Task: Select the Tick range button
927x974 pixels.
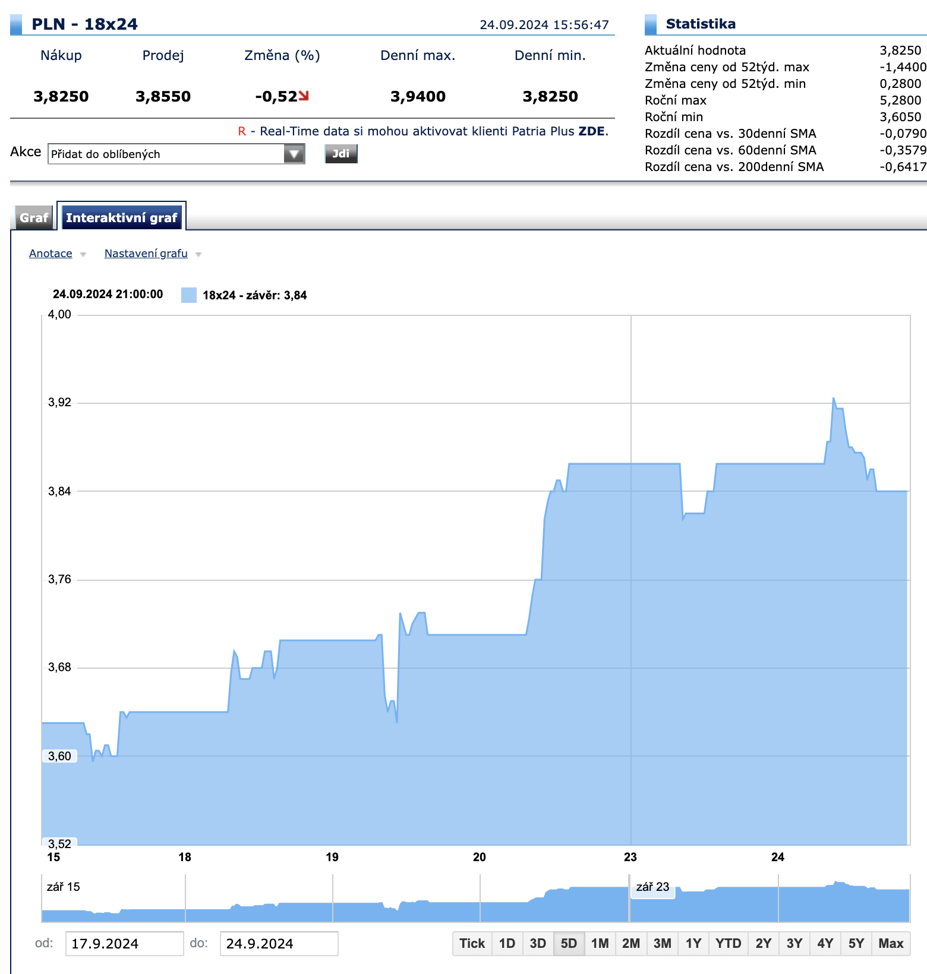Action: coord(472,944)
